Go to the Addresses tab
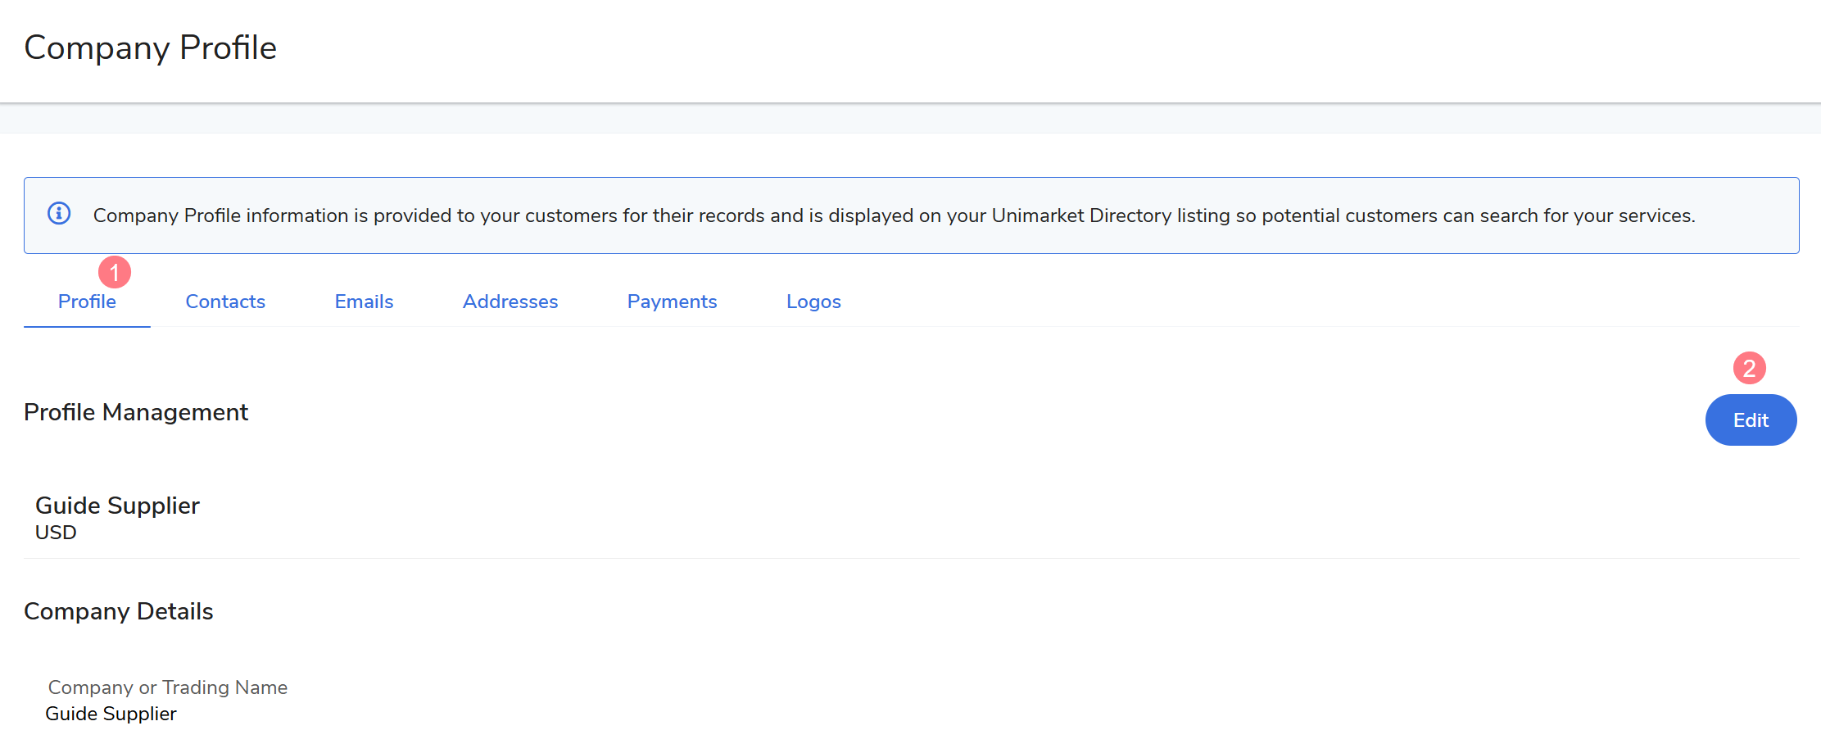The width and height of the screenshot is (1821, 753). pyautogui.click(x=510, y=302)
